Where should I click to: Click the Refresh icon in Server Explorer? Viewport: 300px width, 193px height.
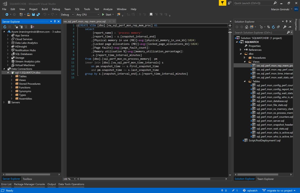point(5,27)
